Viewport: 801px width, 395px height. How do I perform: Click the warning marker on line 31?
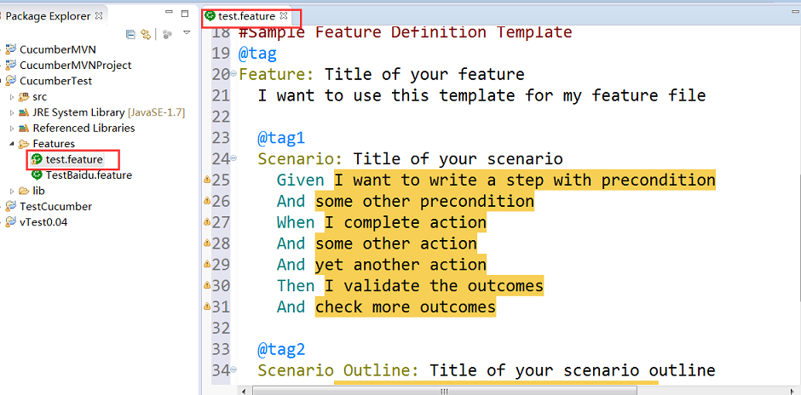pyautogui.click(x=206, y=306)
